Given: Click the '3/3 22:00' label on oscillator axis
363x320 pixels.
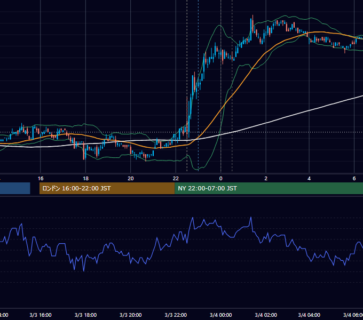Looking at the screenshot, I should 176,315.
